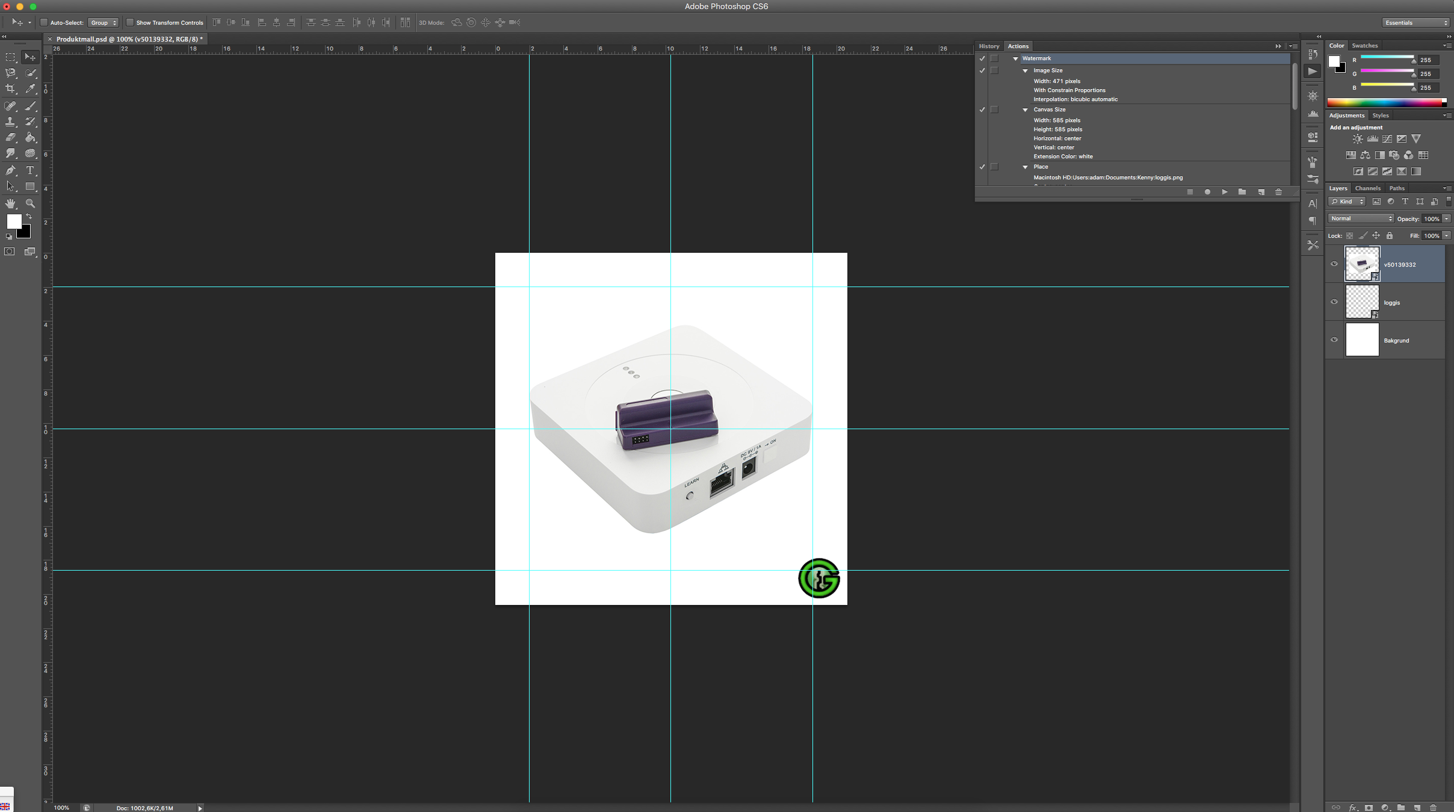Select the Crop tool
This screenshot has width=1454, height=812.
coord(10,88)
